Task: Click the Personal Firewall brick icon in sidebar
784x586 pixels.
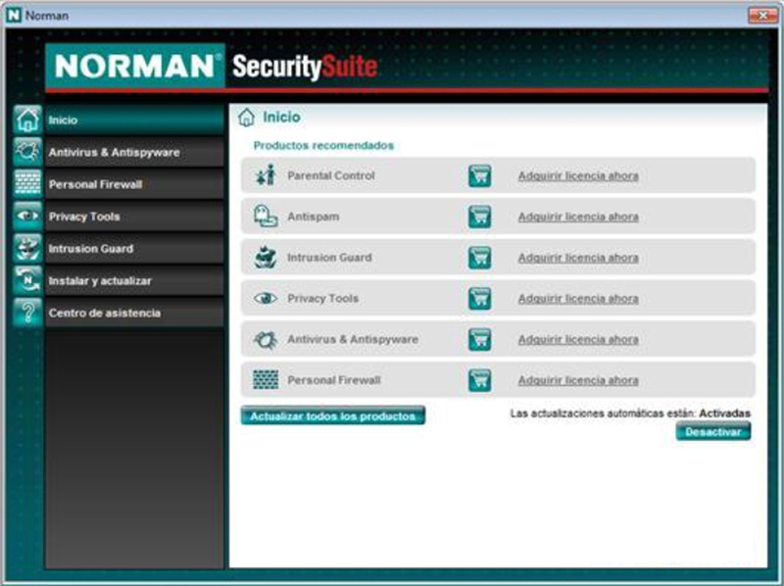Action: 27,183
